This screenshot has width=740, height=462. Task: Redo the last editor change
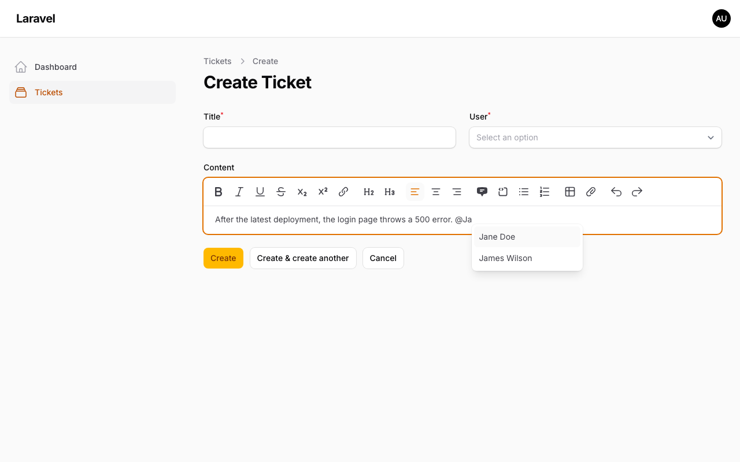(x=637, y=191)
